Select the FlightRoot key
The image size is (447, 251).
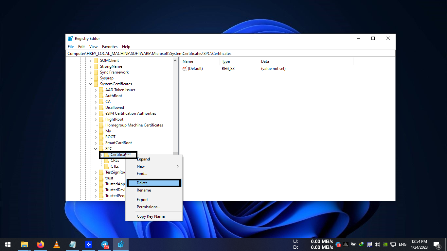pos(114,119)
